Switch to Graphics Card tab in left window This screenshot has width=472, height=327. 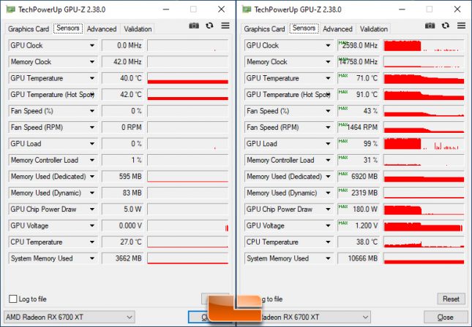point(29,29)
